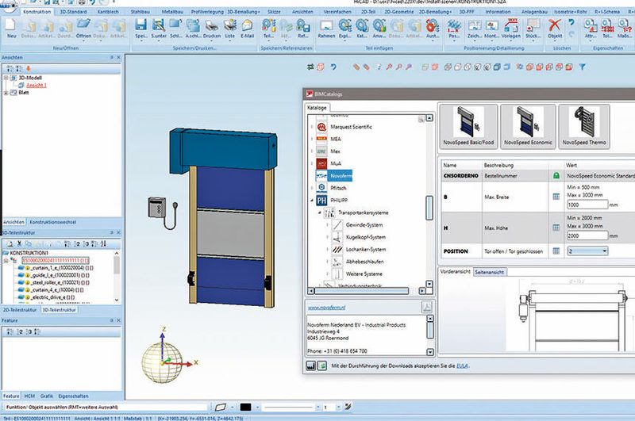Viewport: 635px width, 421px height.
Task: Click the table icon next to Max. Breite
Action: (556, 197)
